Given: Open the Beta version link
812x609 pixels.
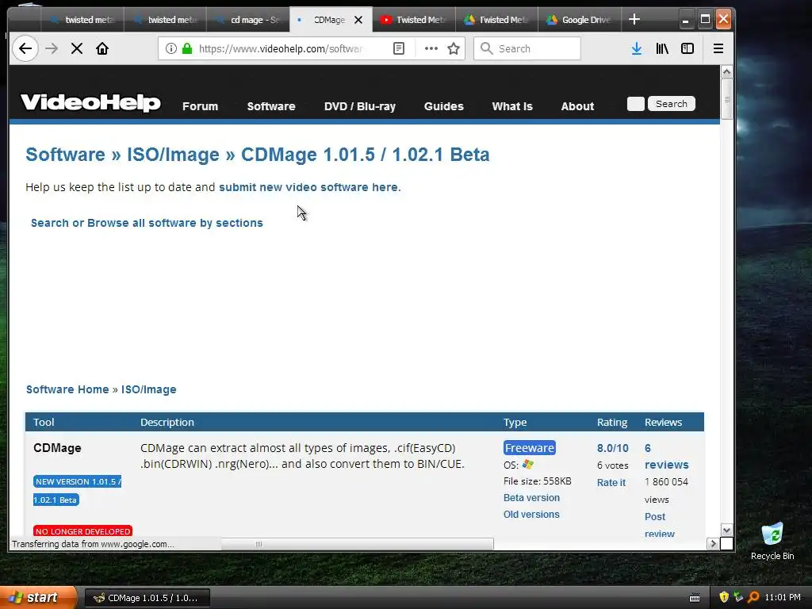Looking at the screenshot, I should click(531, 498).
